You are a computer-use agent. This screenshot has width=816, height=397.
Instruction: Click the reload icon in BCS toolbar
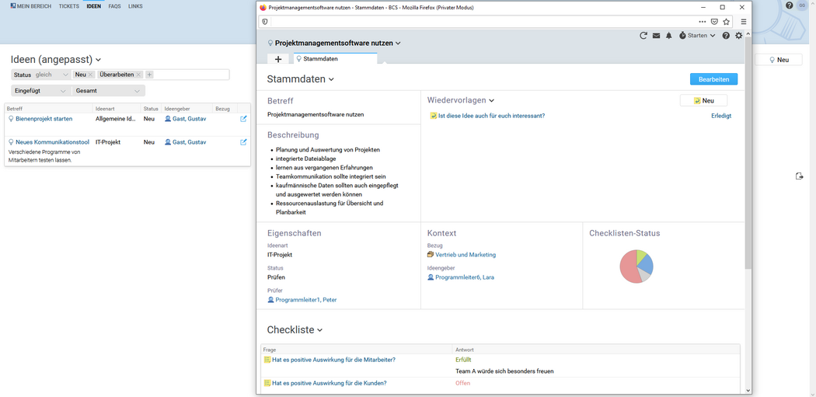(x=643, y=36)
